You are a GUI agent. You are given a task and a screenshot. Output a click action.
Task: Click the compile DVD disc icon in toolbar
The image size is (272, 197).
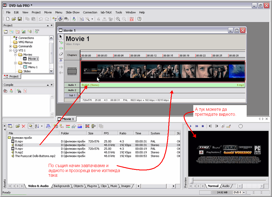(x=74, y=19)
